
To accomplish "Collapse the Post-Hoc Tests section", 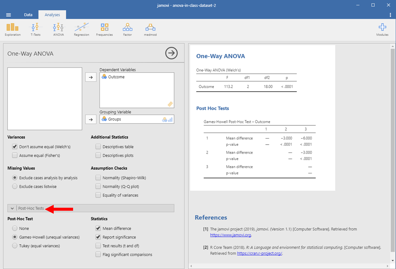I will pyautogui.click(x=13, y=208).
